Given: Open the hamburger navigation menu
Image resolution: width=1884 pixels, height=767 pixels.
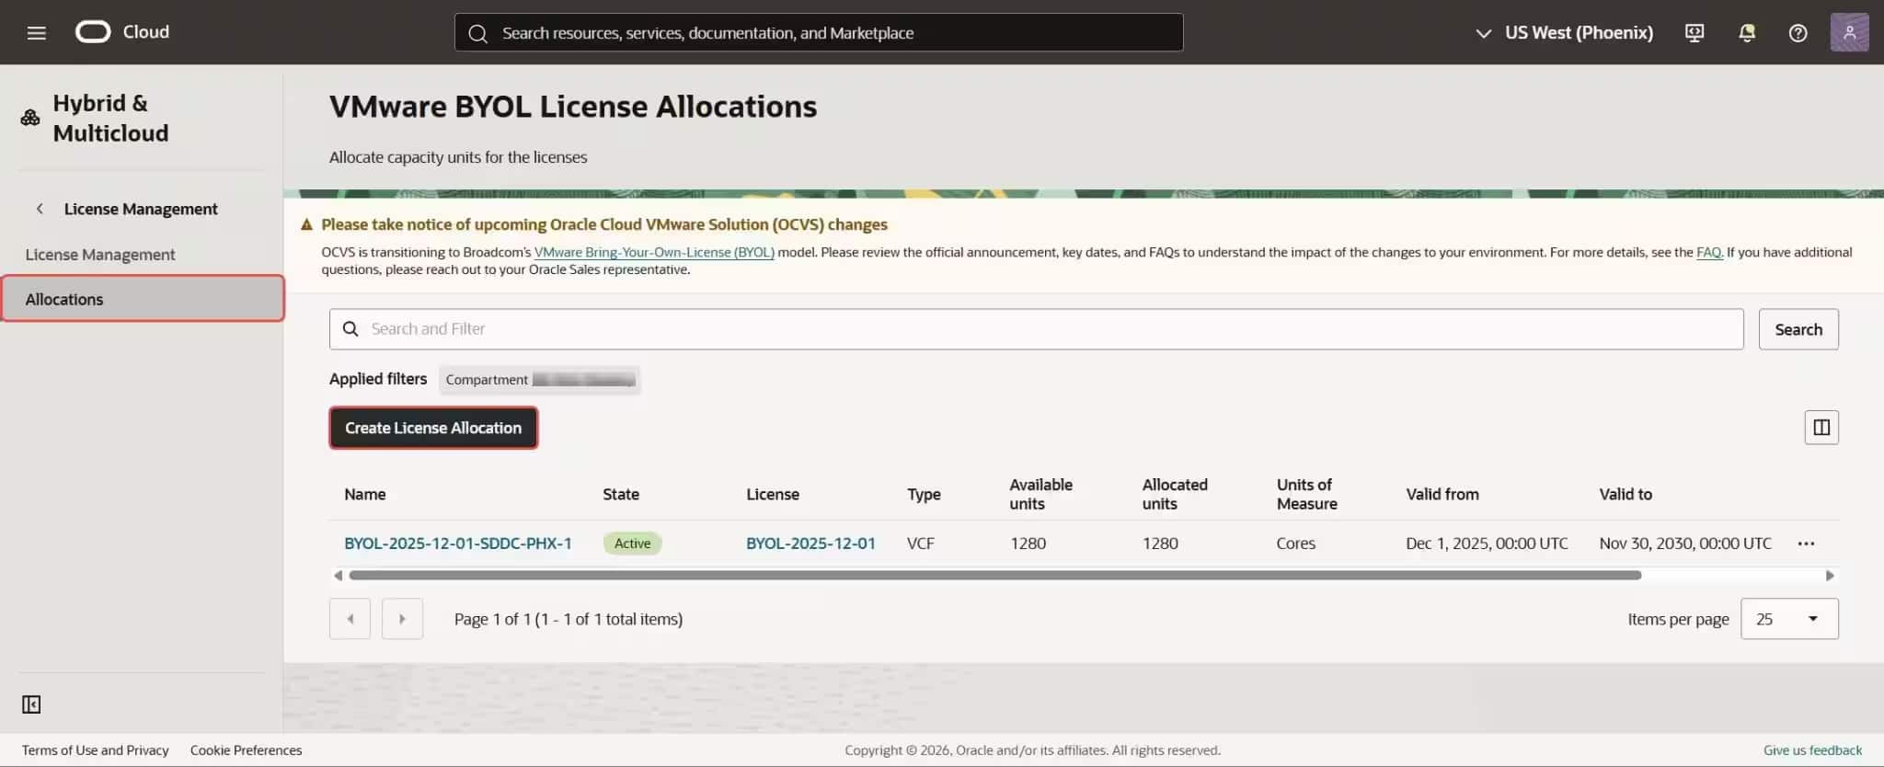Looking at the screenshot, I should tap(37, 33).
